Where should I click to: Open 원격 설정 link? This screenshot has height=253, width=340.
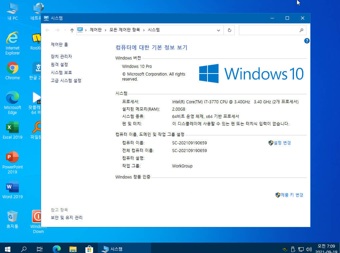tap(59, 65)
